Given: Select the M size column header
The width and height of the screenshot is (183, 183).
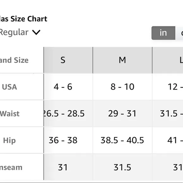Looking at the screenshot, I should [122, 60].
